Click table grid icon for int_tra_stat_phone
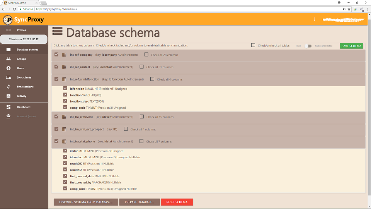The image size is (371, 209). (64, 142)
